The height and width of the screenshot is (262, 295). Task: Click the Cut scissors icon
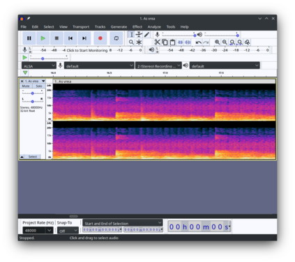[158, 42]
